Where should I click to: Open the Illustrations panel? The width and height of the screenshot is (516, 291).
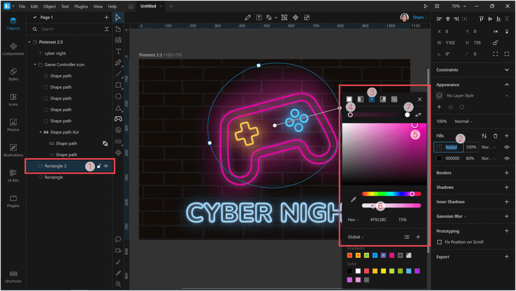[x=13, y=150]
